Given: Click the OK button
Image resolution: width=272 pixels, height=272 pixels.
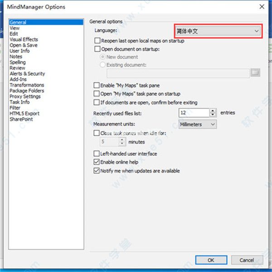Looking at the screenshot, I should tap(211, 260).
